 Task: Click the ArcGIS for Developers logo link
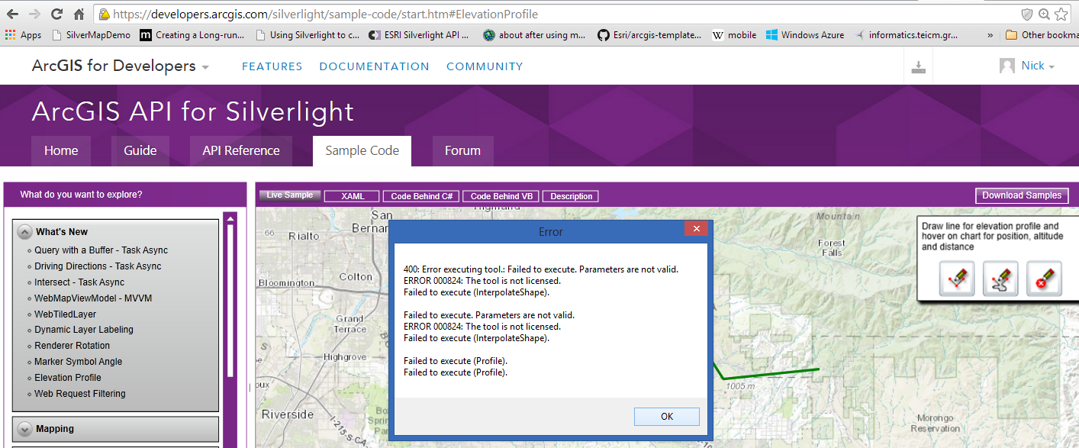click(x=114, y=66)
